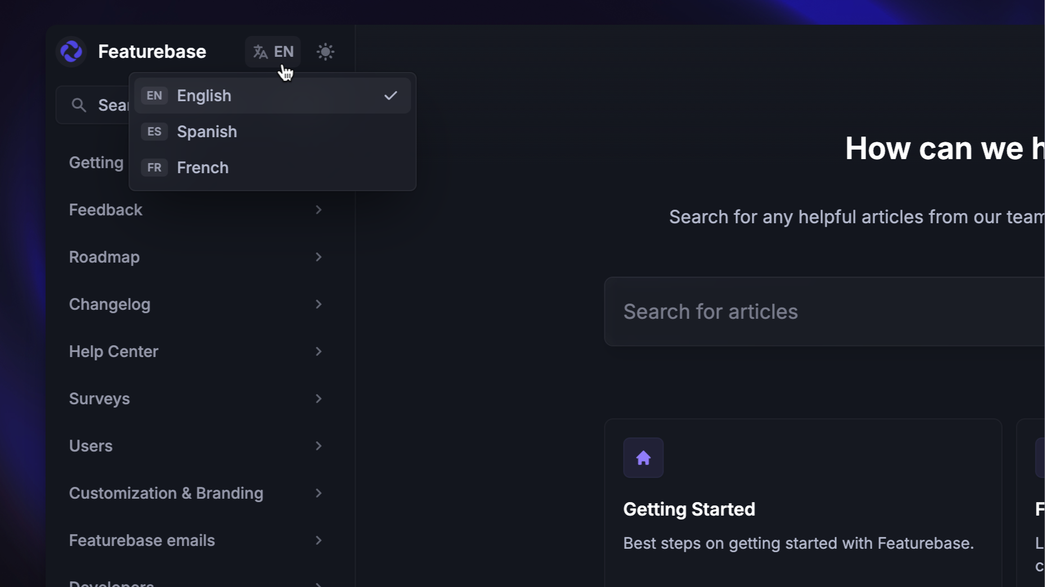Toggle light mode with the sun icon

click(325, 52)
